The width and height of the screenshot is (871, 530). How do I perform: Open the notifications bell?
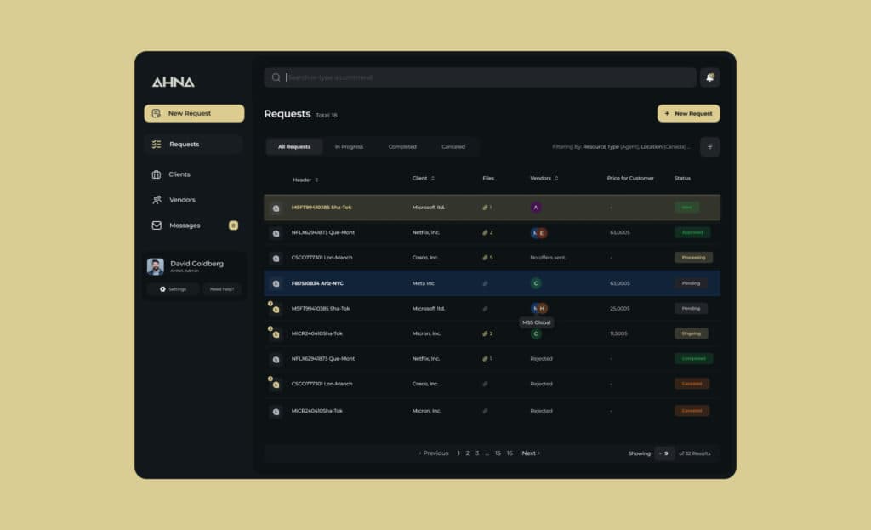(709, 77)
